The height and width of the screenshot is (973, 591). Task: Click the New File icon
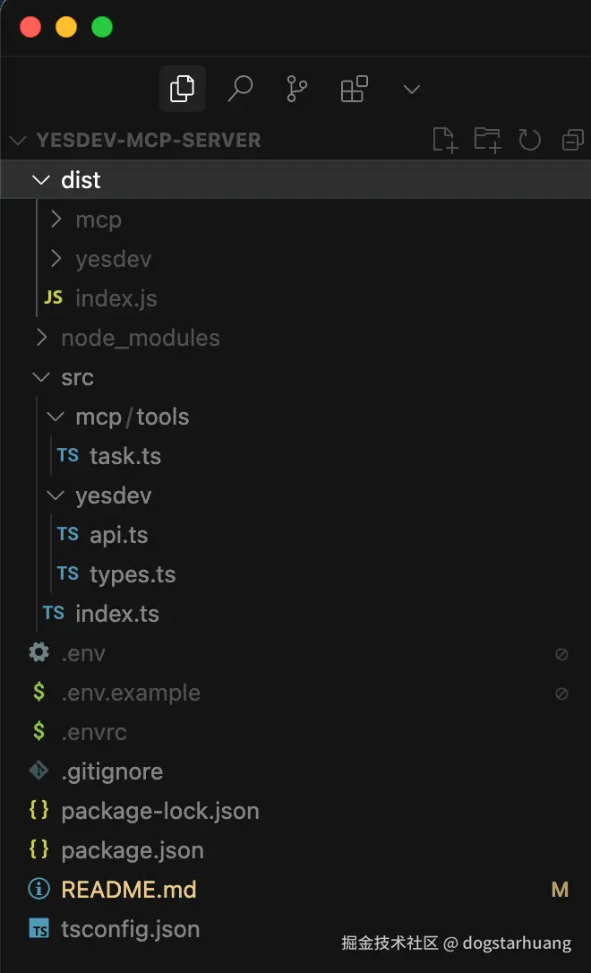pyautogui.click(x=444, y=140)
